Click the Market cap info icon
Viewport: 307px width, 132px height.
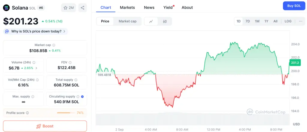[54, 45]
